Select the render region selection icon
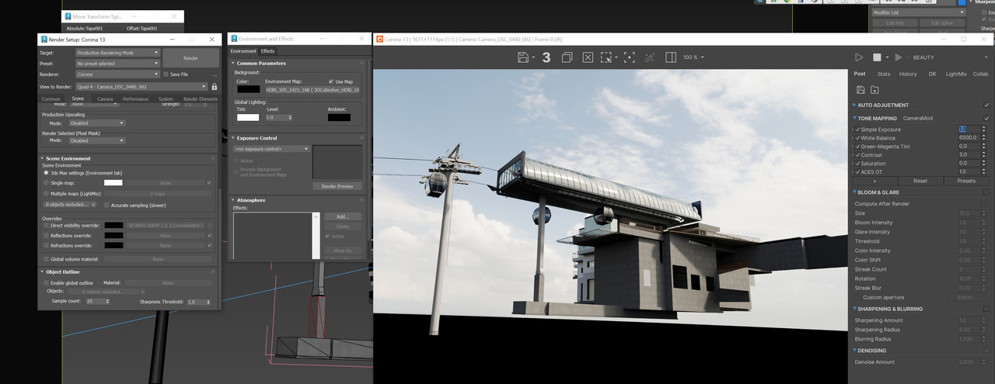This screenshot has width=995, height=384. pos(607,57)
